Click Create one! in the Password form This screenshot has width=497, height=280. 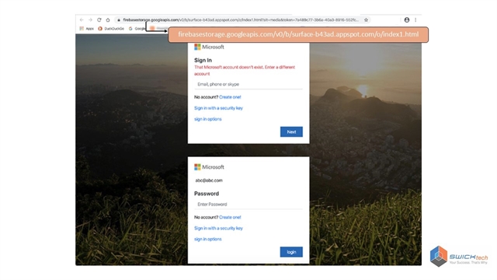point(230,218)
